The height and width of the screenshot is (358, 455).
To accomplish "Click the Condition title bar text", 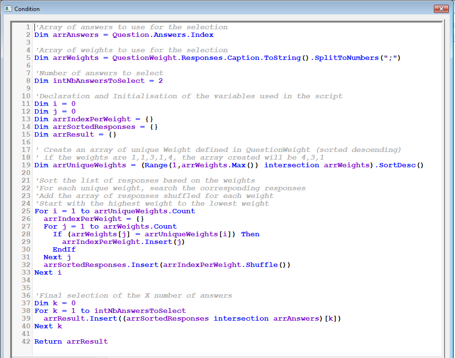I will click(27, 9).
